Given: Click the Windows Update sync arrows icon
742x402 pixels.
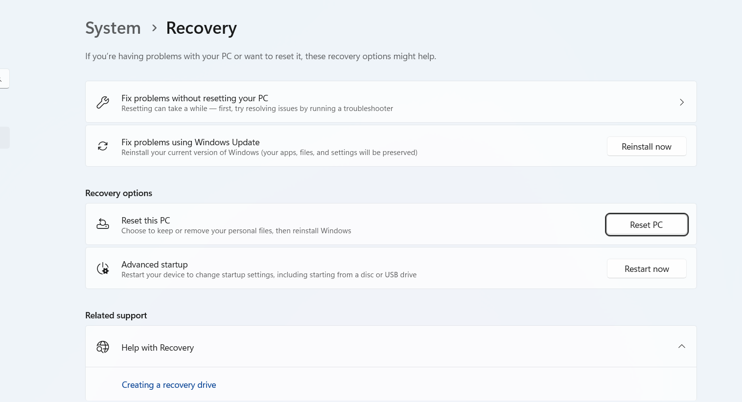Looking at the screenshot, I should pyautogui.click(x=103, y=146).
